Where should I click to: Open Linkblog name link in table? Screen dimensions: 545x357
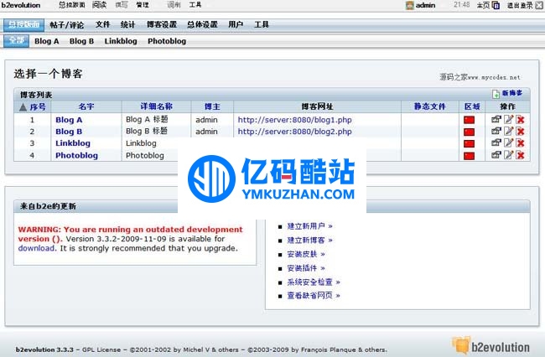(x=73, y=143)
